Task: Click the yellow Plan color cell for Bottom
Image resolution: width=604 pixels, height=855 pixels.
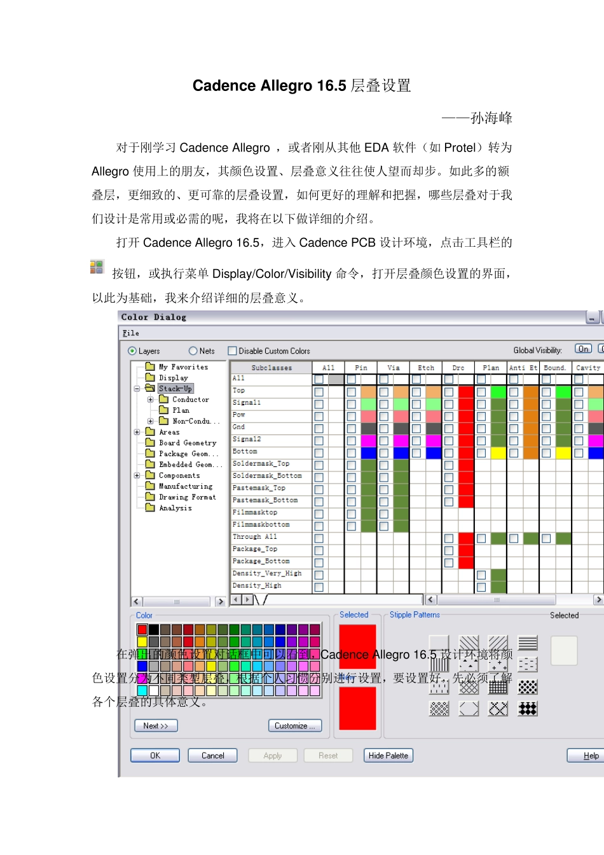Action: point(498,453)
